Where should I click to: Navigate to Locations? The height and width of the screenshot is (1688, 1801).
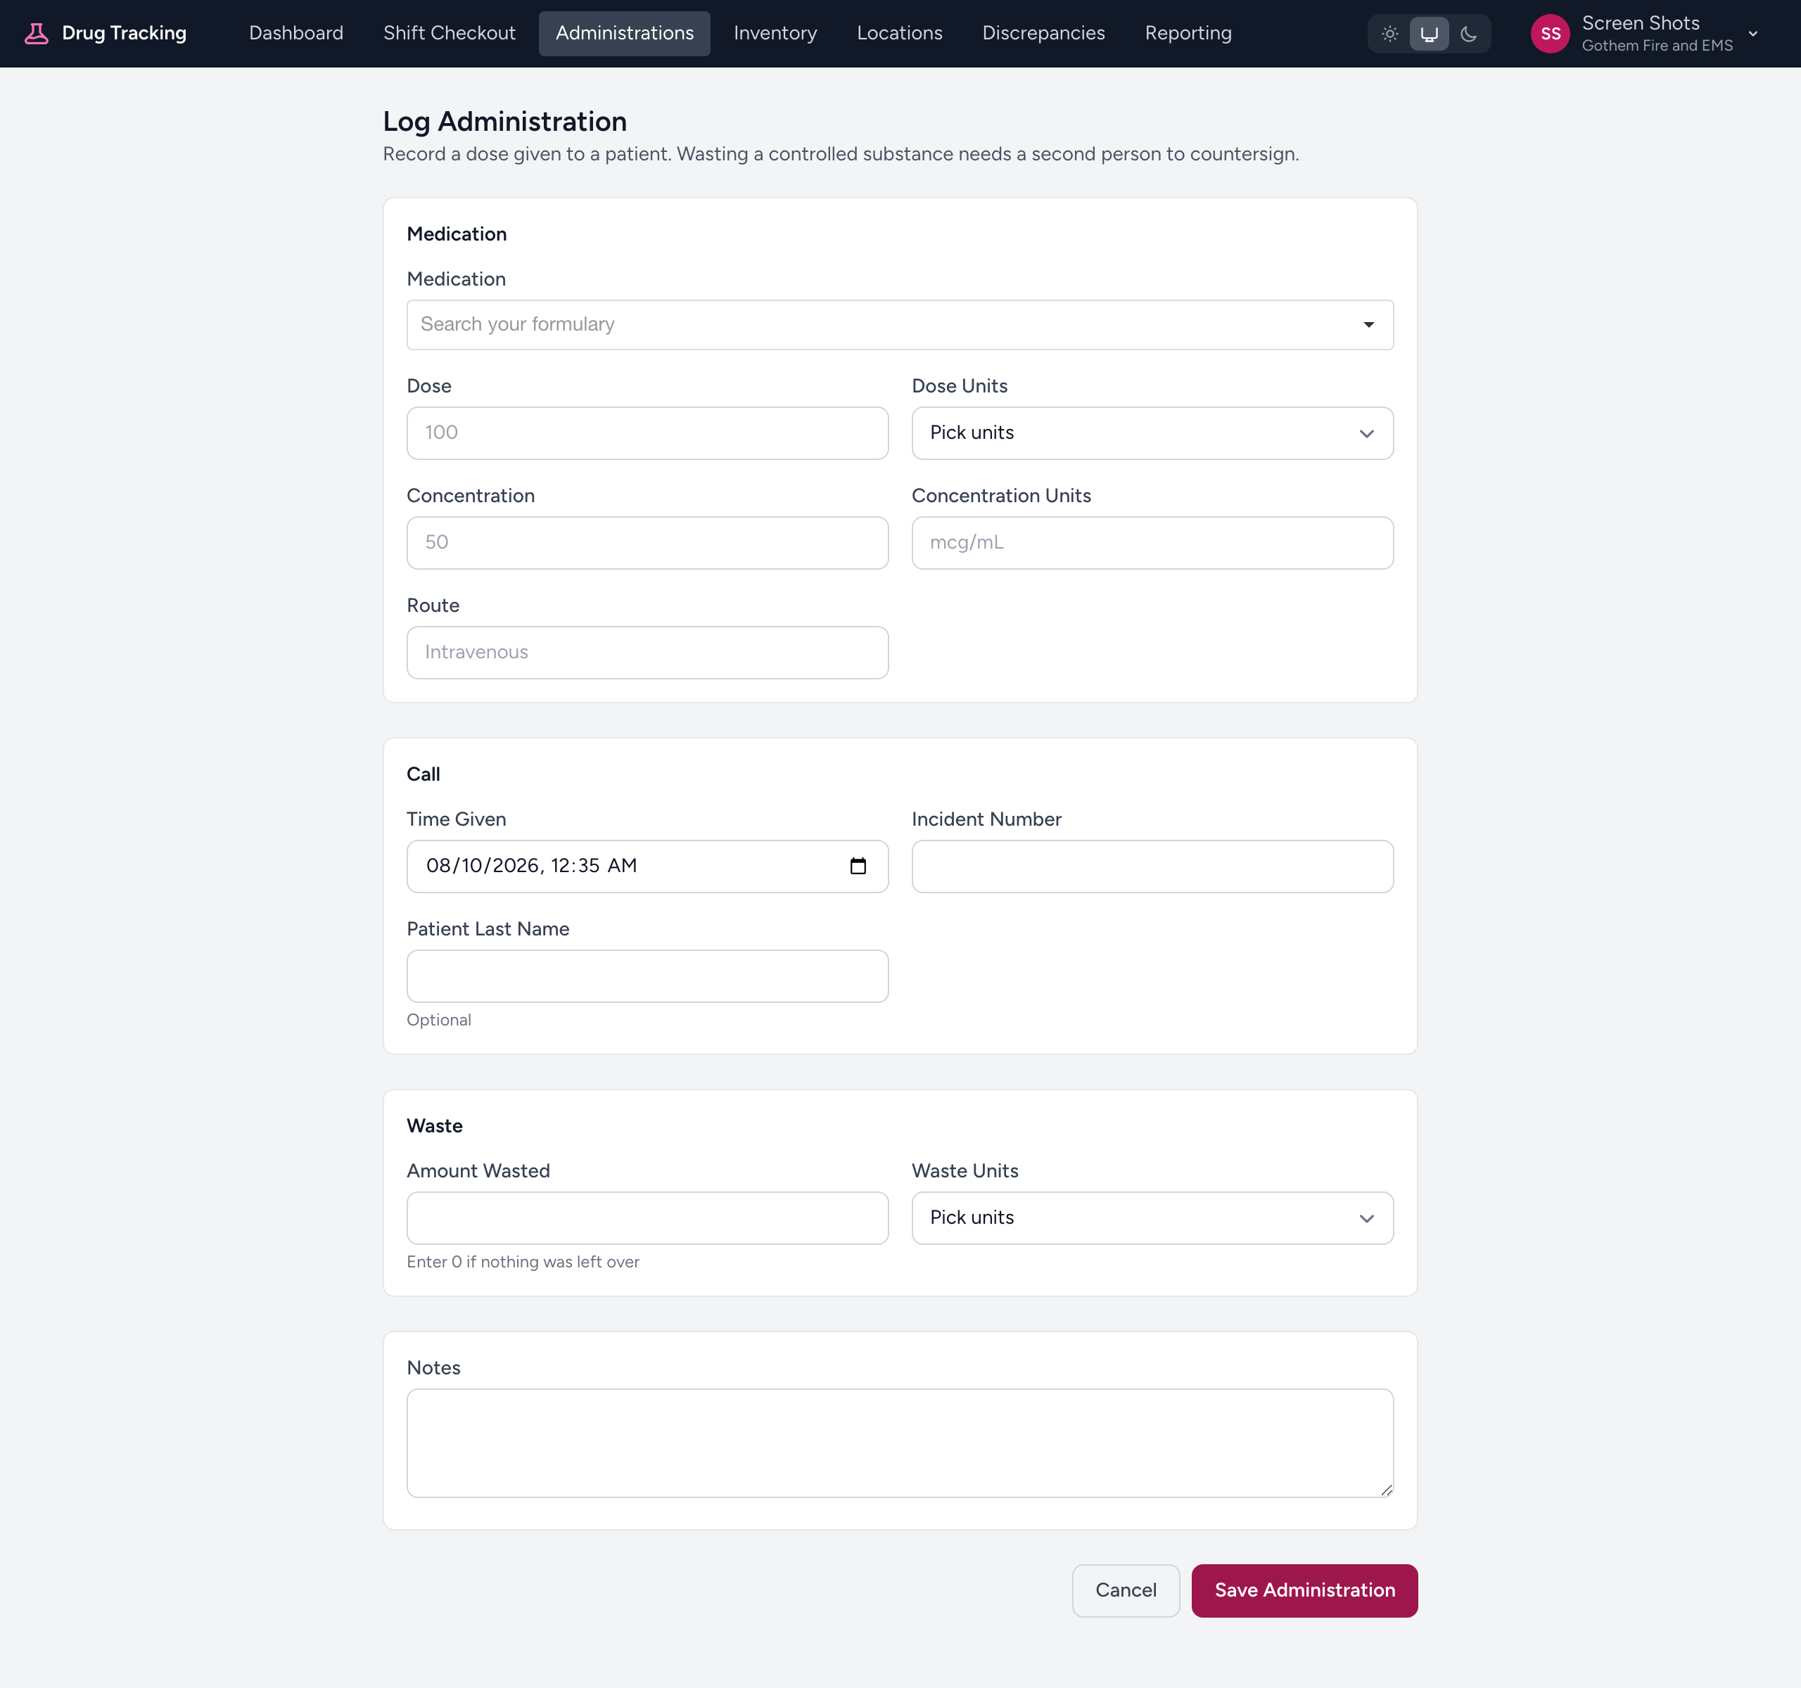900,34
